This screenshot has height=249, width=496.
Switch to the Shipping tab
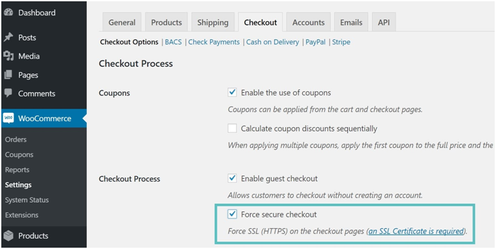click(213, 22)
